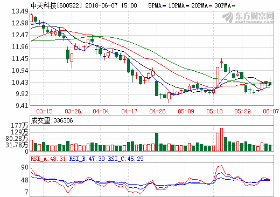This screenshot has height=197, width=280.
Task: Click the blue 5PMA color marker
Action: (164, 6)
